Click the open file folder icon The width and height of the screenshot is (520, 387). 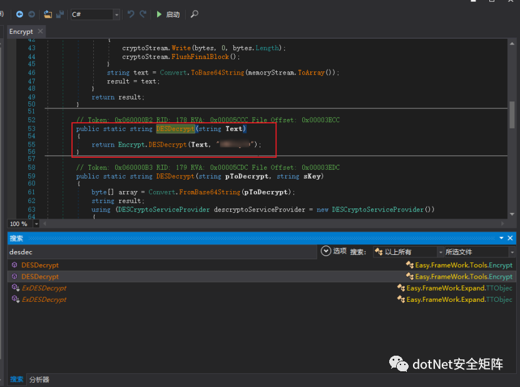pyautogui.click(x=48, y=14)
